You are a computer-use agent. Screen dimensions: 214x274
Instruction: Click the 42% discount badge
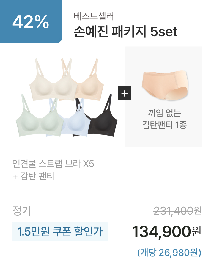pos(31,21)
